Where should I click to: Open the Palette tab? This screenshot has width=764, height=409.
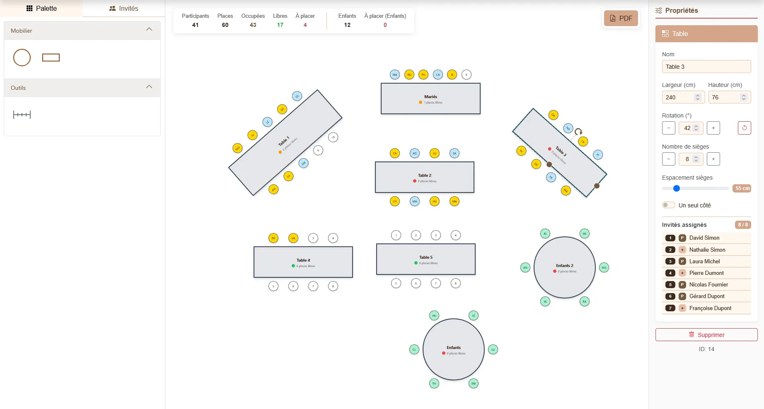pos(41,8)
